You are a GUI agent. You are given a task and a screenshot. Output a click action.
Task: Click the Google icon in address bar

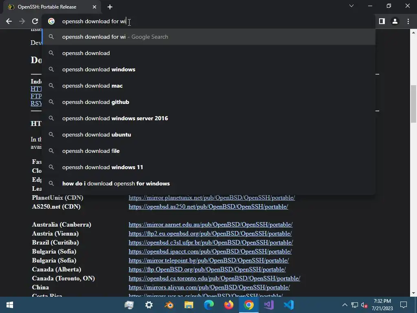tap(51, 21)
